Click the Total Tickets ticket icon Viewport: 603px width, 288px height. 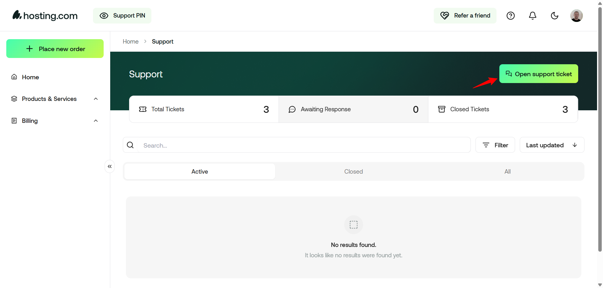pyautogui.click(x=143, y=109)
